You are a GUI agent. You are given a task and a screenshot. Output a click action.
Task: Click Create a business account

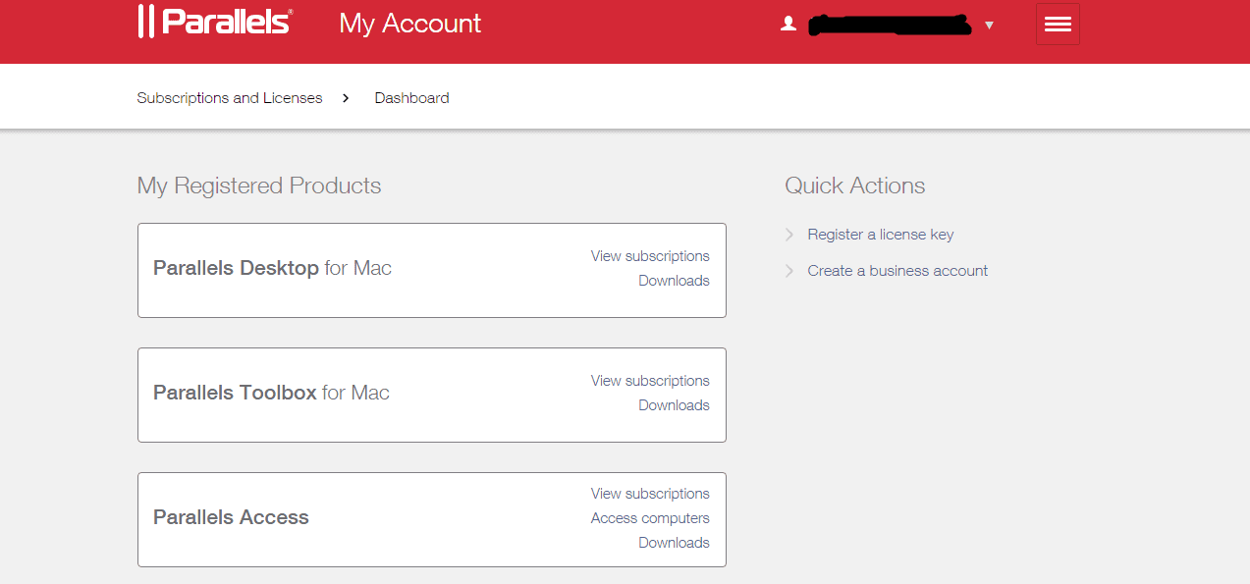[897, 271]
